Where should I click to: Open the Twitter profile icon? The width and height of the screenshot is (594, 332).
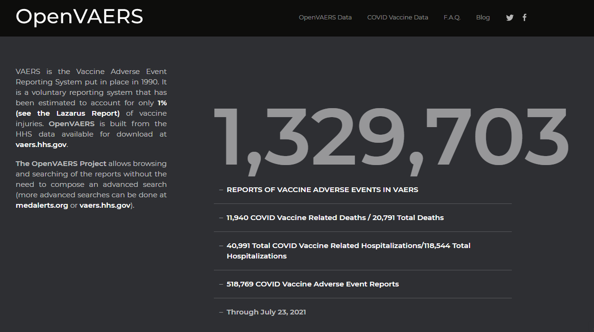pos(509,18)
